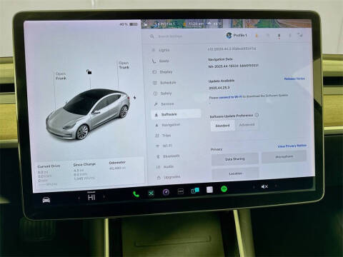
Task: Tap the Software Update Preference info icon
Action: 257,115
